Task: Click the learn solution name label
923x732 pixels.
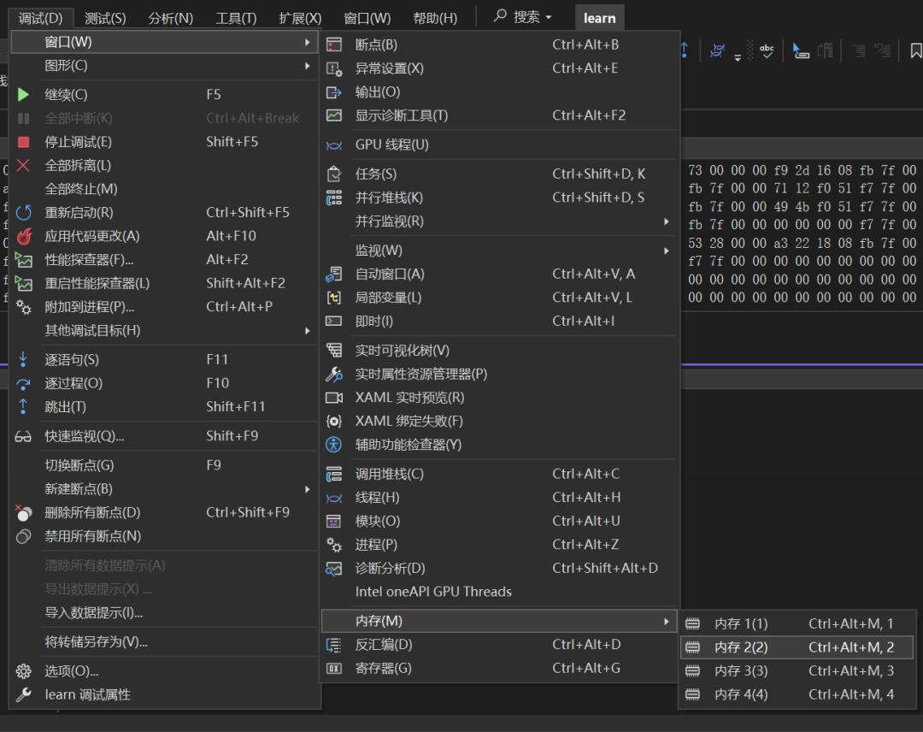Action: 599,18
